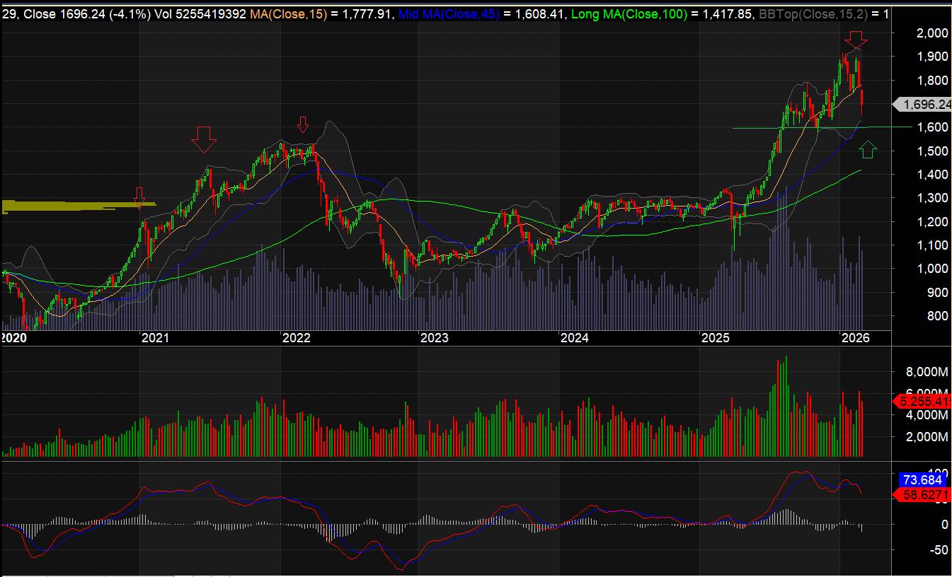The height and width of the screenshot is (577, 952).
Task: Click the 8,000M label on the volume axis
Action: tap(927, 372)
